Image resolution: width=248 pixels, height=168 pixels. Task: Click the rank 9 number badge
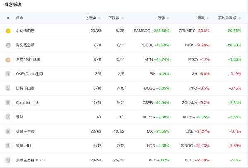[8, 146]
